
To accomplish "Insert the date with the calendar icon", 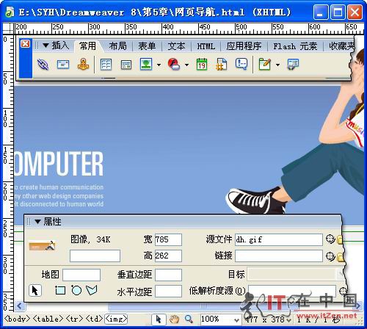I will [x=202, y=65].
